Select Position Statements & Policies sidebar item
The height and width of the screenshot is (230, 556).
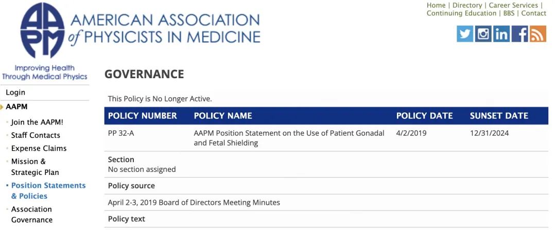click(48, 191)
